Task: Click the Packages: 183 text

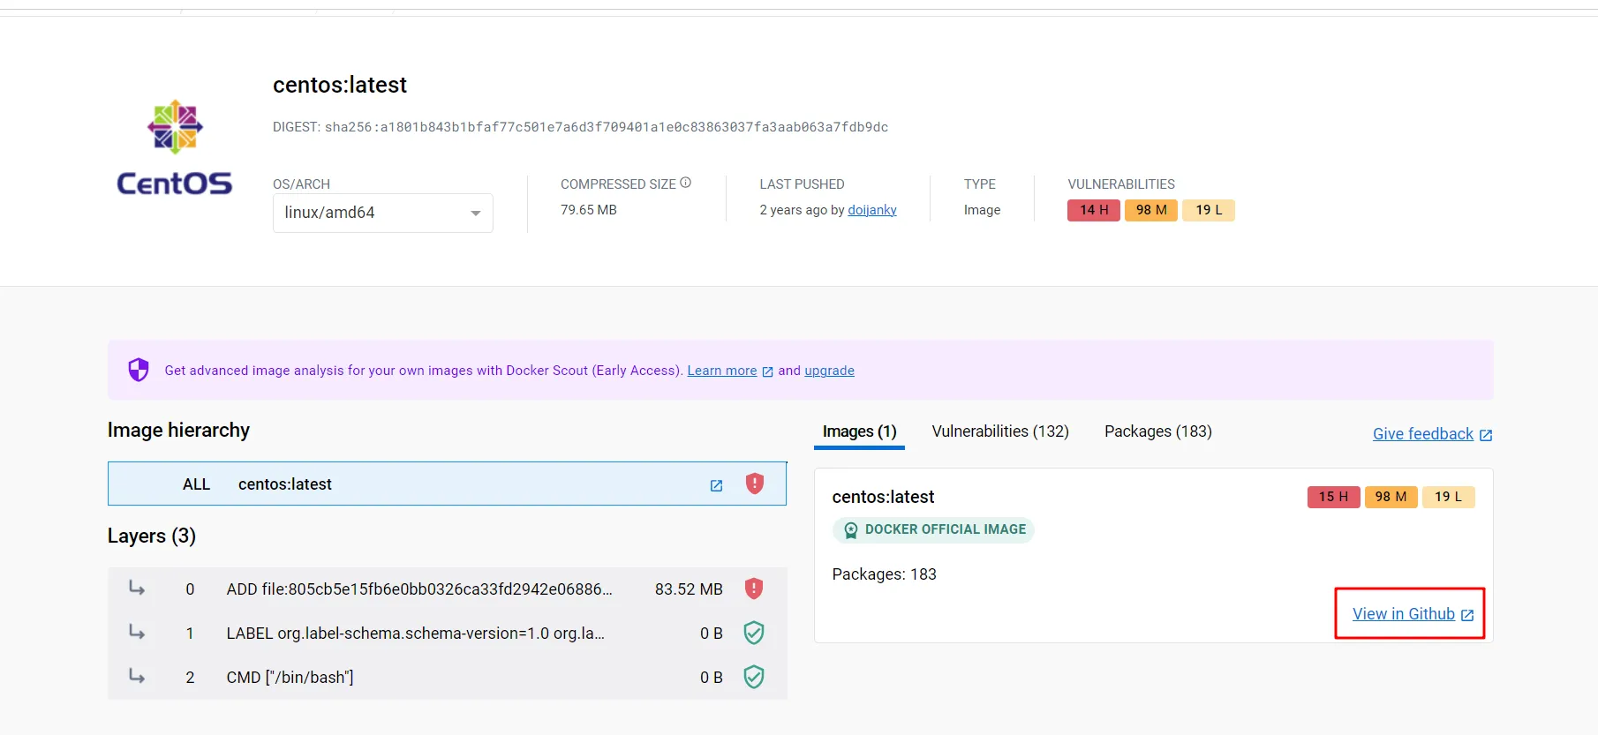Action: [884, 574]
